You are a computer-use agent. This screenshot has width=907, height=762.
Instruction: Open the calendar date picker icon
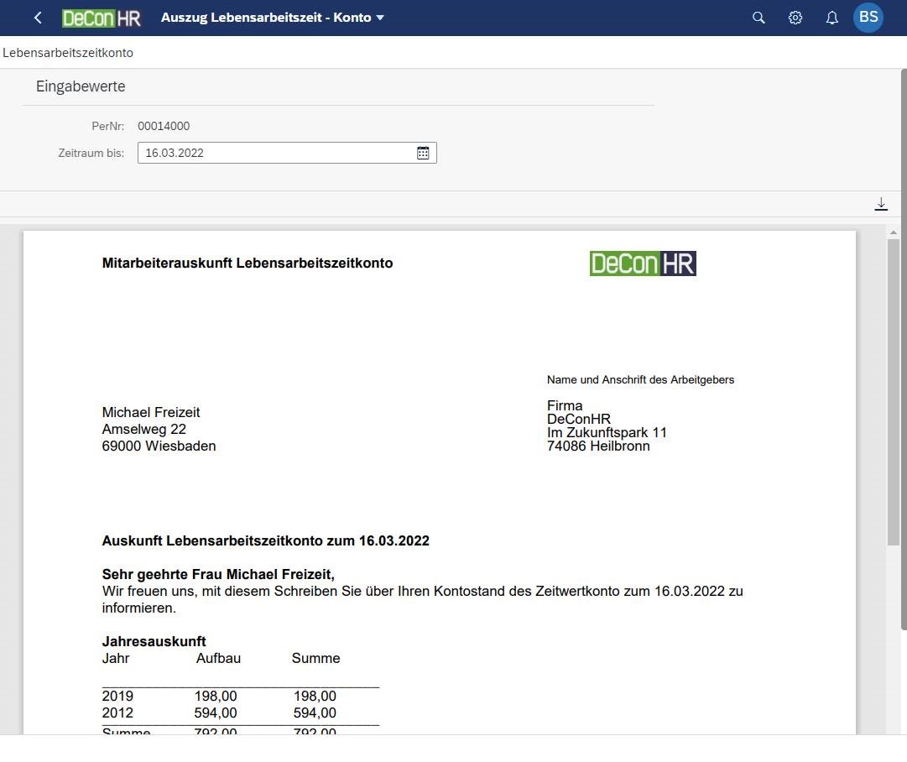[x=423, y=153]
